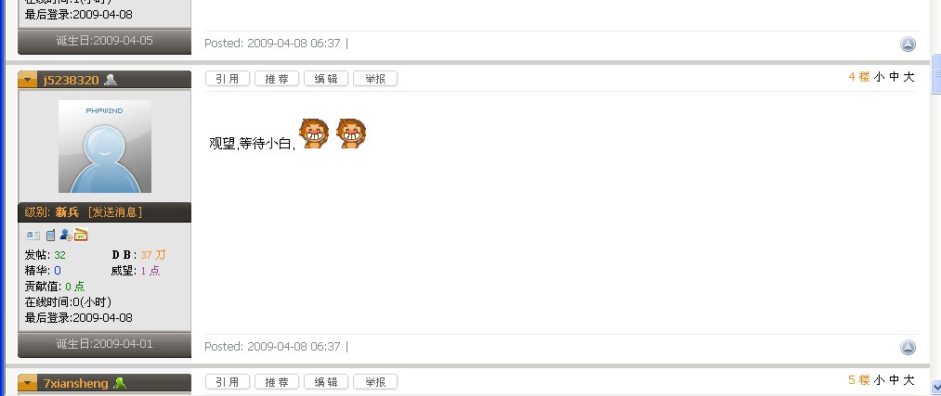Click 引用 button on post 4
This screenshot has height=396, width=941.
pyautogui.click(x=228, y=79)
